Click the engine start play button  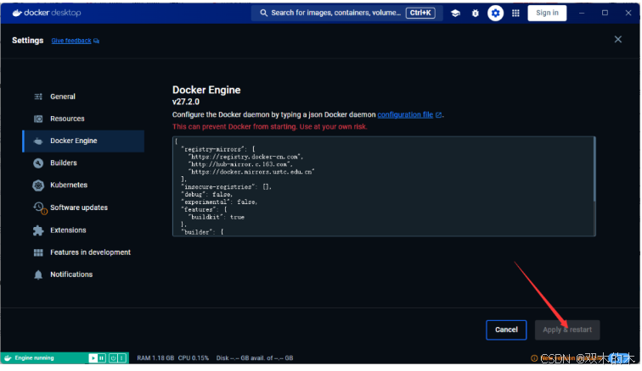point(93,358)
